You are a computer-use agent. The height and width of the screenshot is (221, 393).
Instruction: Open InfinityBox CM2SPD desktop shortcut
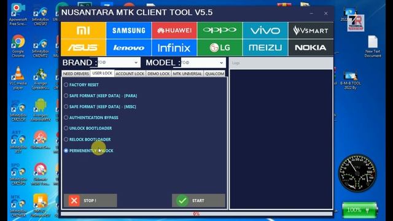tap(18, 174)
